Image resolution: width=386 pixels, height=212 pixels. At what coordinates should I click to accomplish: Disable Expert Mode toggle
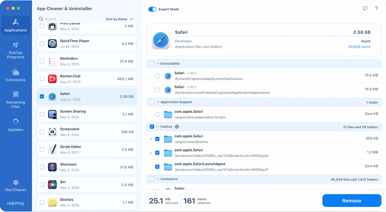coord(153,9)
